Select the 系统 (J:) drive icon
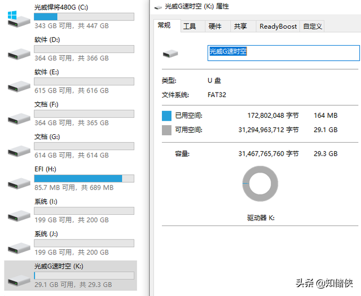 (19, 245)
